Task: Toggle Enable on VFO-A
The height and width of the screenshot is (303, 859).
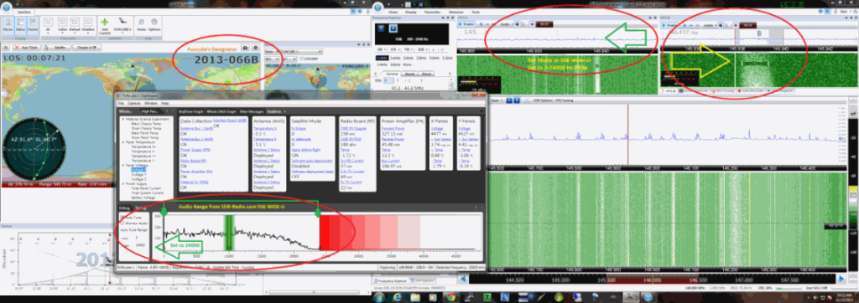Action: coord(466,24)
